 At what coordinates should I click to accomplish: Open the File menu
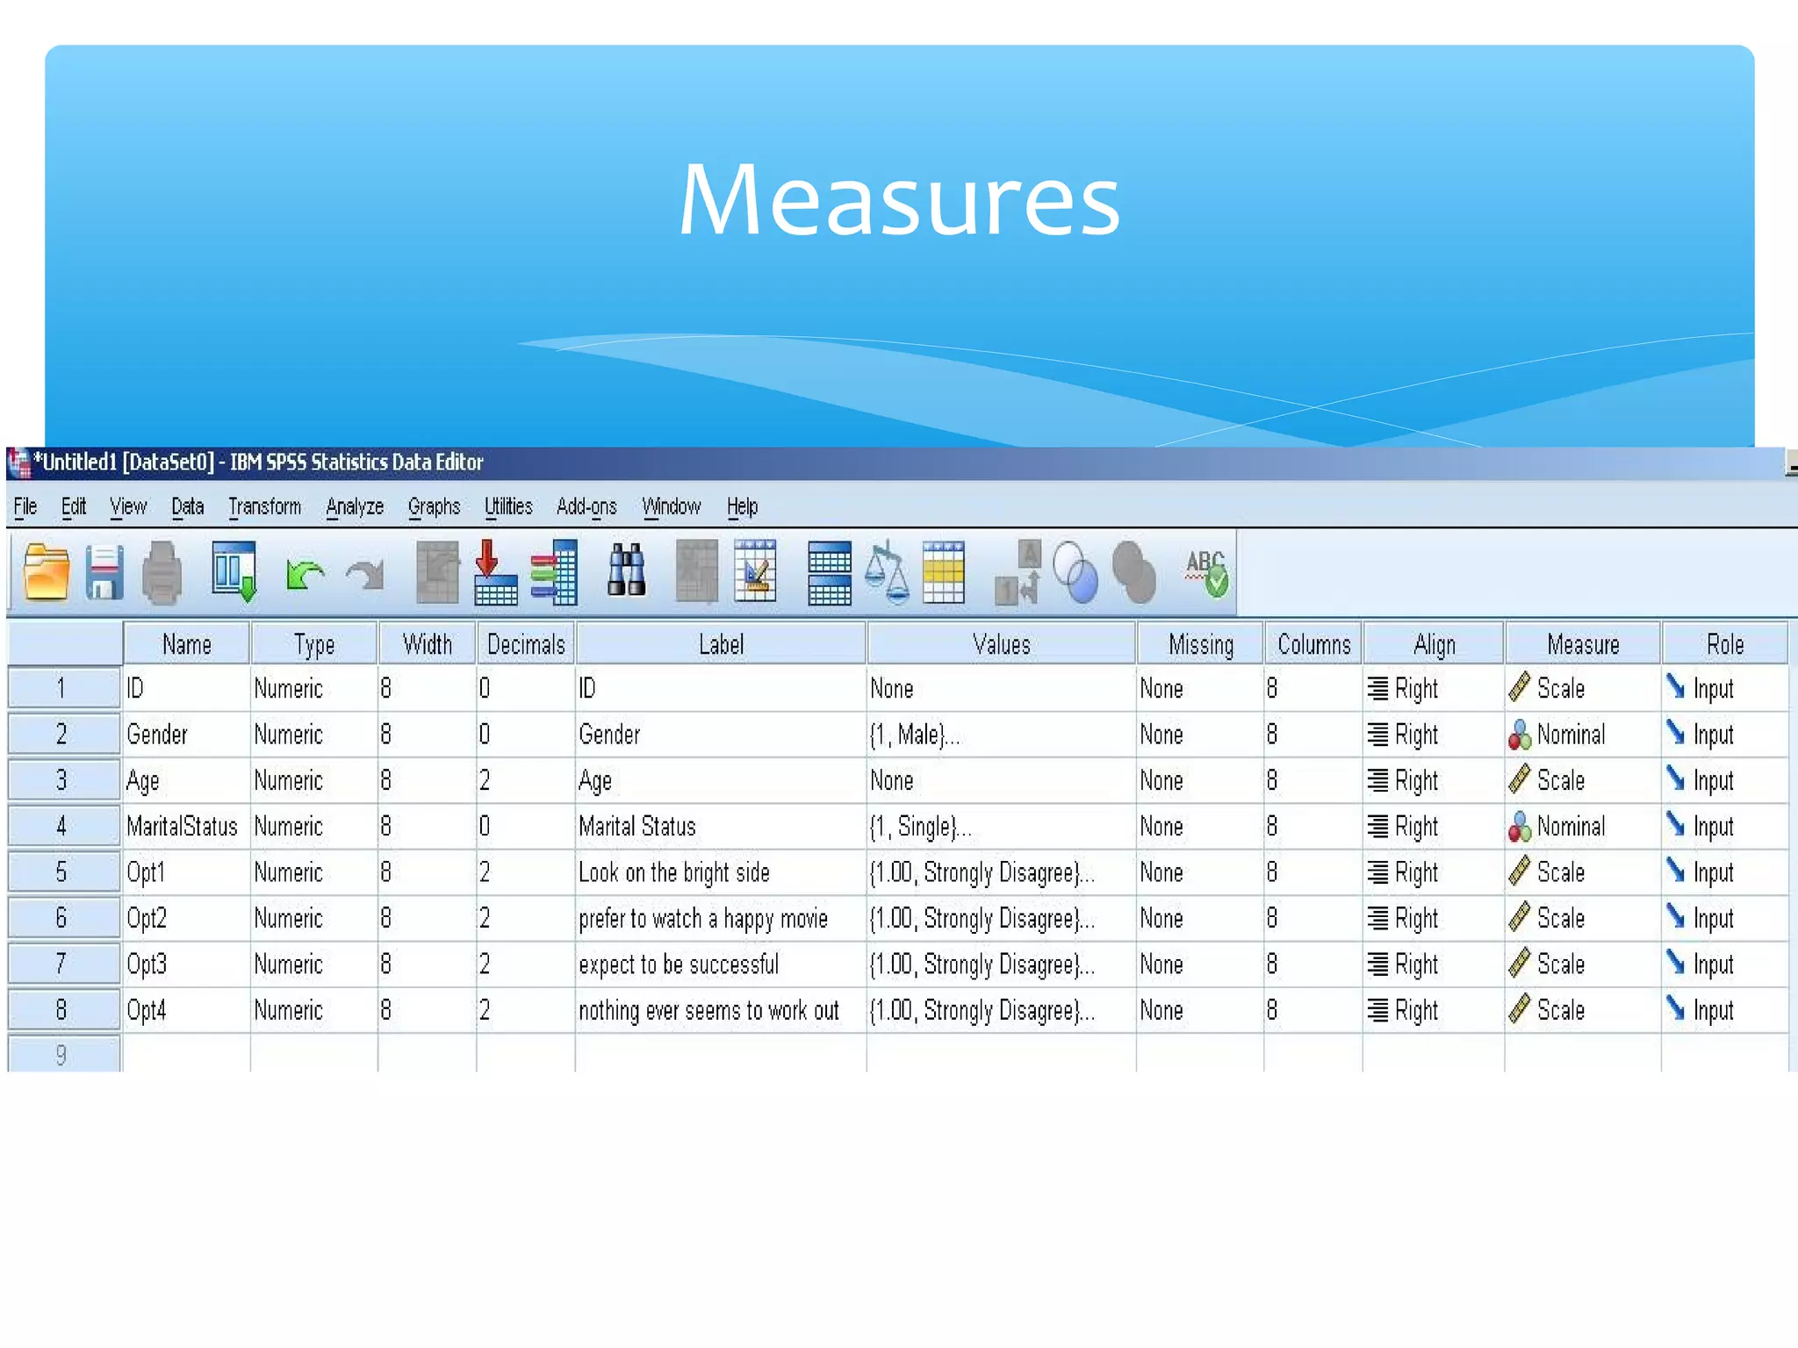[25, 506]
